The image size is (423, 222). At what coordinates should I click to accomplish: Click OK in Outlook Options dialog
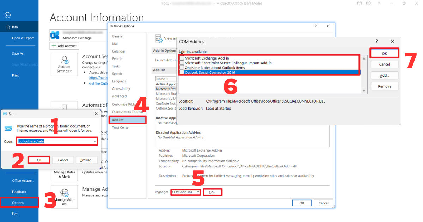pyautogui.click(x=302, y=203)
